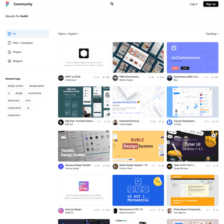
Task: Click the UIKIT to SCSS title link
Action: pos(73,77)
